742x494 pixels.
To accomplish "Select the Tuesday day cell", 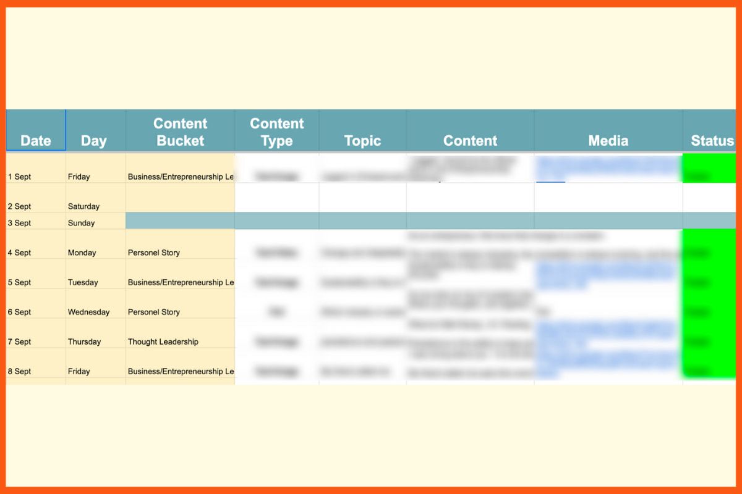I will tap(96, 274).
